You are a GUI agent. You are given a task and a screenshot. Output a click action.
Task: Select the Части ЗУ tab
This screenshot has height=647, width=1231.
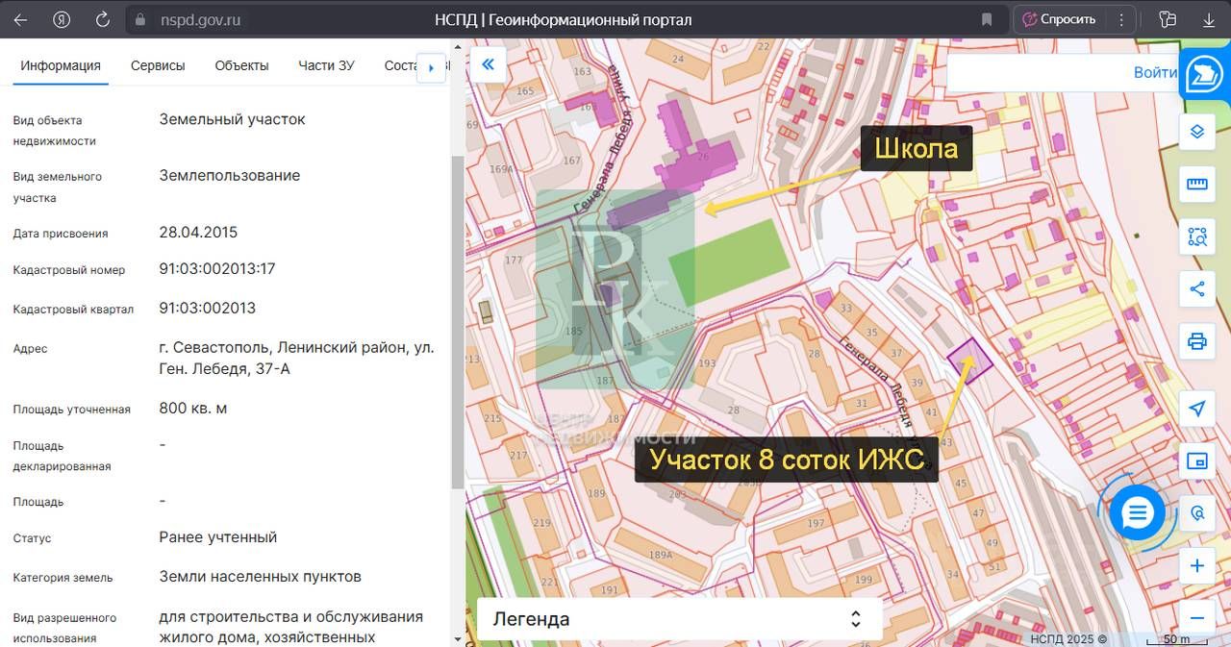(x=326, y=65)
